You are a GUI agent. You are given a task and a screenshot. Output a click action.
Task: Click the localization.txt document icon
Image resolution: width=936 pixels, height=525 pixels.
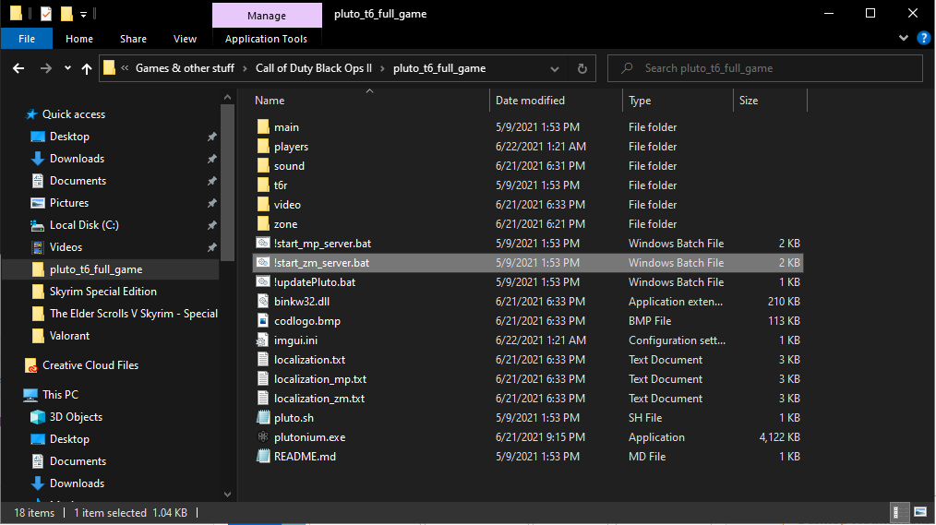point(263,359)
